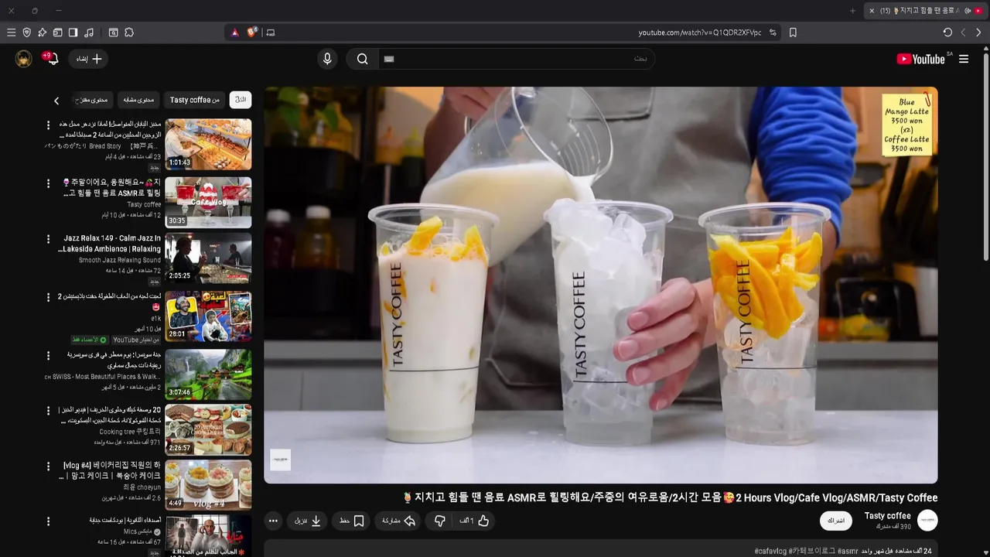Open options menu for the Mics video

48,522
